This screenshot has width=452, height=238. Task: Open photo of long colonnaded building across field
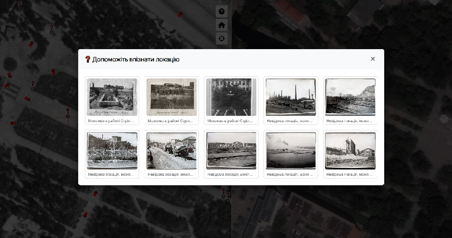point(231,154)
